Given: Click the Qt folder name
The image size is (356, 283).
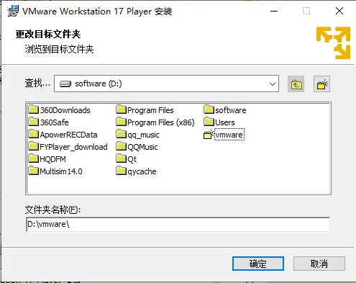Looking at the screenshot, I should tap(132, 159).
